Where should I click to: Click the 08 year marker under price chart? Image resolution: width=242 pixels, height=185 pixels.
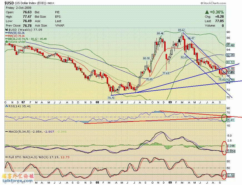point(97,102)
